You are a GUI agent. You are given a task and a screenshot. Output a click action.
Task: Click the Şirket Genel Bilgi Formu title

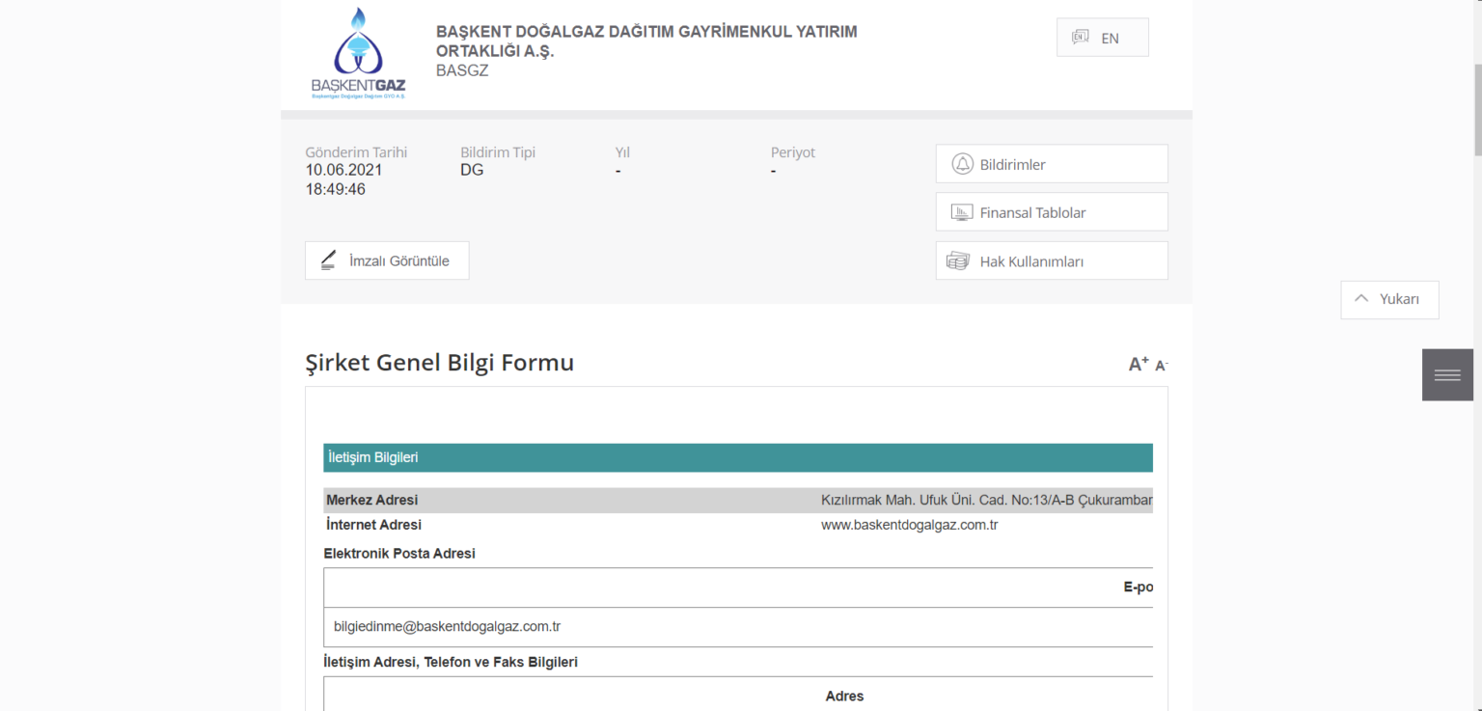tap(439, 363)
